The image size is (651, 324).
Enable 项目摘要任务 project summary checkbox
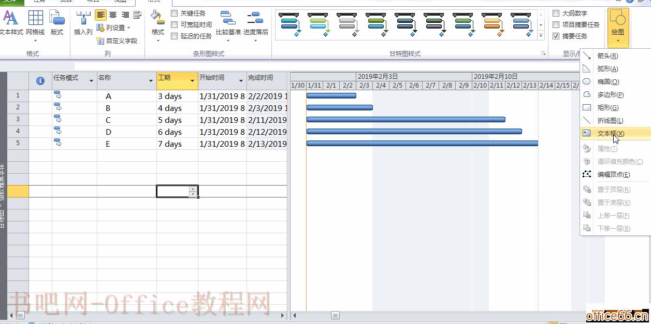point(556,25)
